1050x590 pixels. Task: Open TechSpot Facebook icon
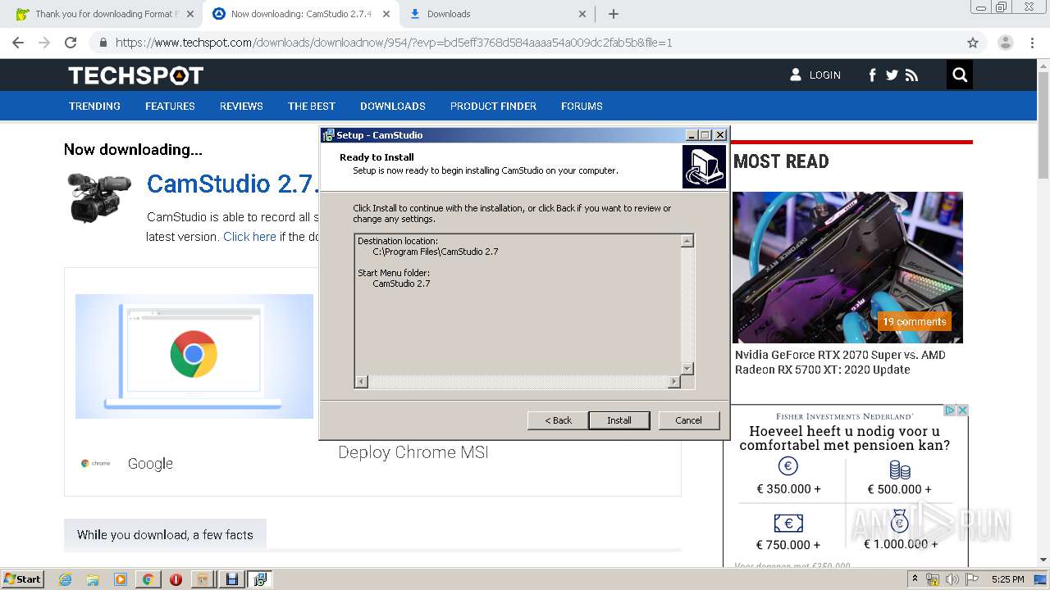872,75
